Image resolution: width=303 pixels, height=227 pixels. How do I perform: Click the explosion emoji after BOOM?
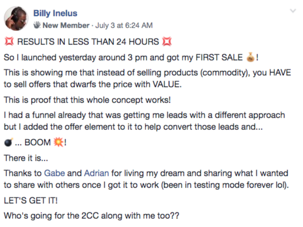pos(58,142)
